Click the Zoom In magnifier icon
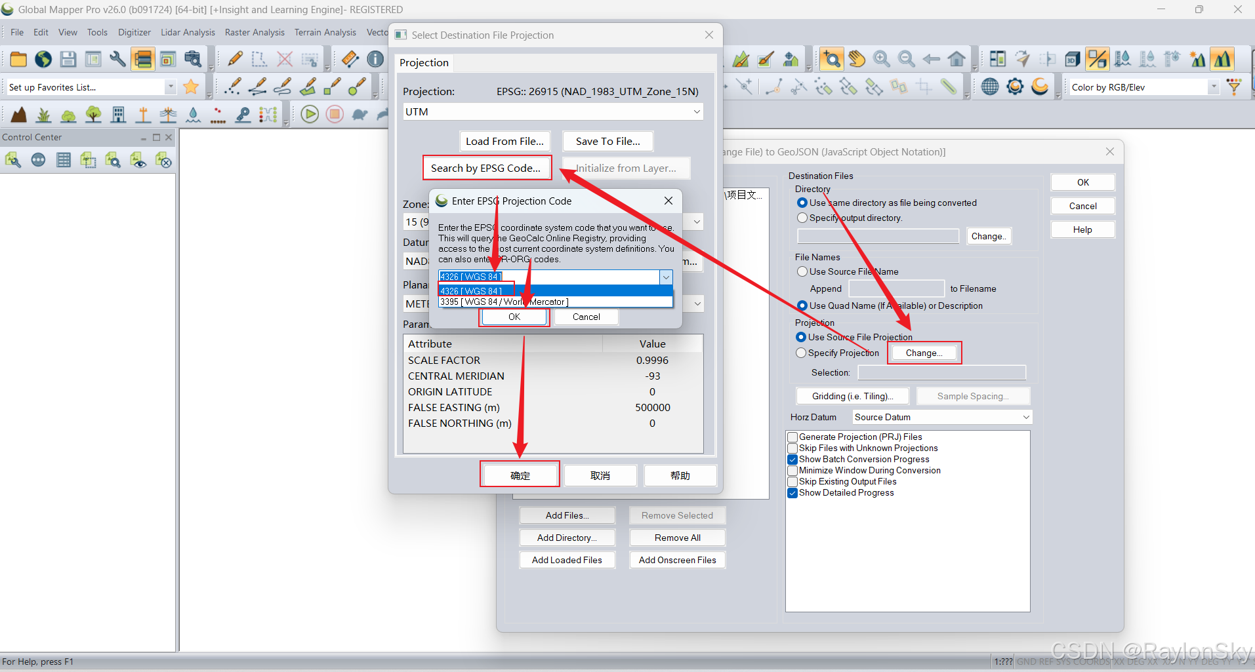 pyautogui.click(x=882, y=60)
